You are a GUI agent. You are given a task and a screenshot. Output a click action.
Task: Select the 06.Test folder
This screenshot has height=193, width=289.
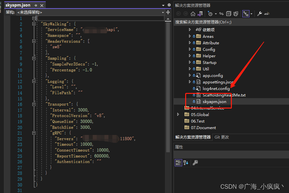198,121
